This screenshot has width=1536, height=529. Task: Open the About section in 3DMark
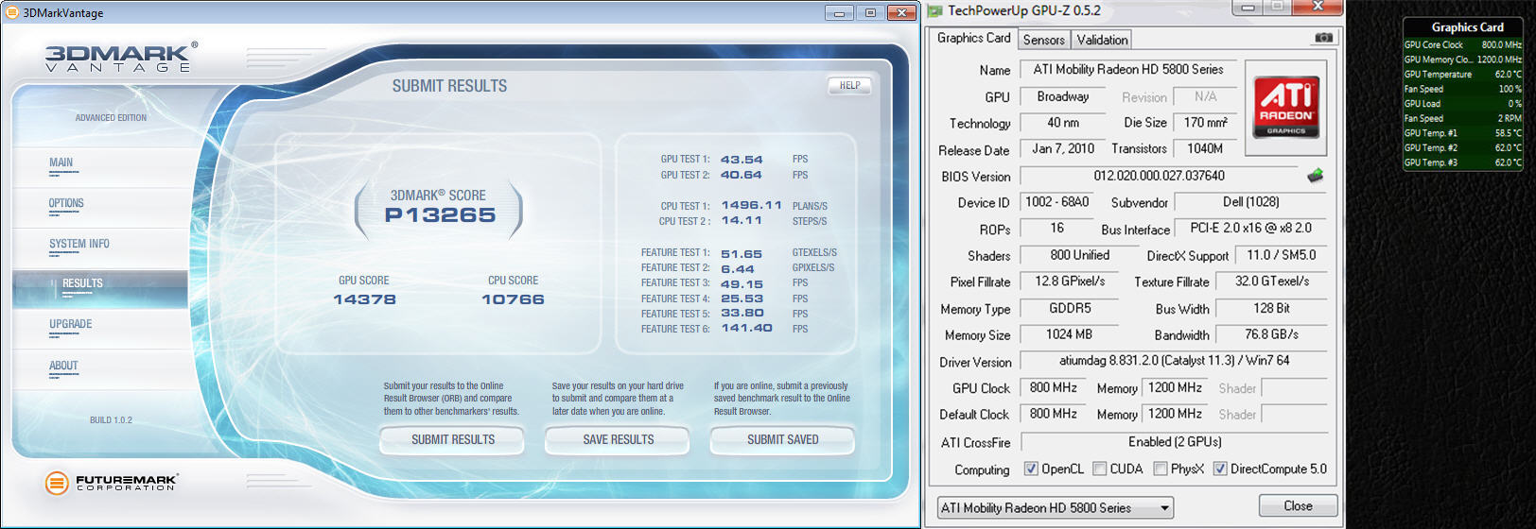(63, 367)
